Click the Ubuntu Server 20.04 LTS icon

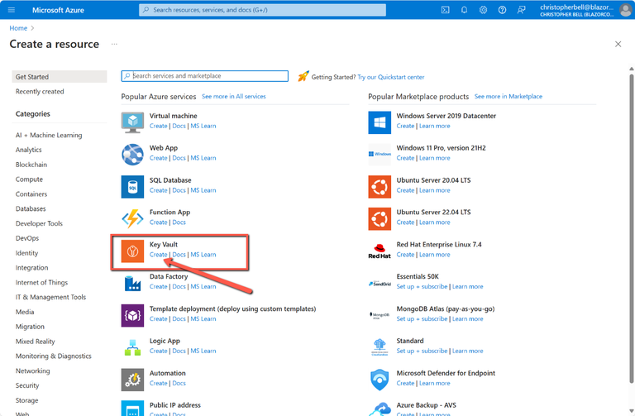click(380, 186)
